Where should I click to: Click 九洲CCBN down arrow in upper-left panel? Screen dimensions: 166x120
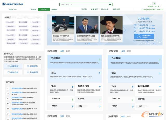pos(73,100)
